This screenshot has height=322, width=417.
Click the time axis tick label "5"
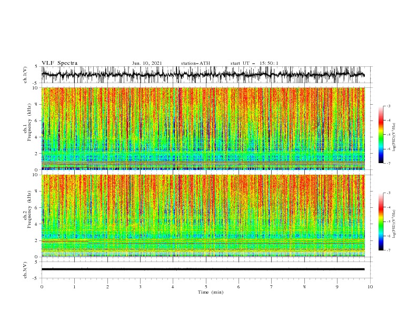(206, 287)
